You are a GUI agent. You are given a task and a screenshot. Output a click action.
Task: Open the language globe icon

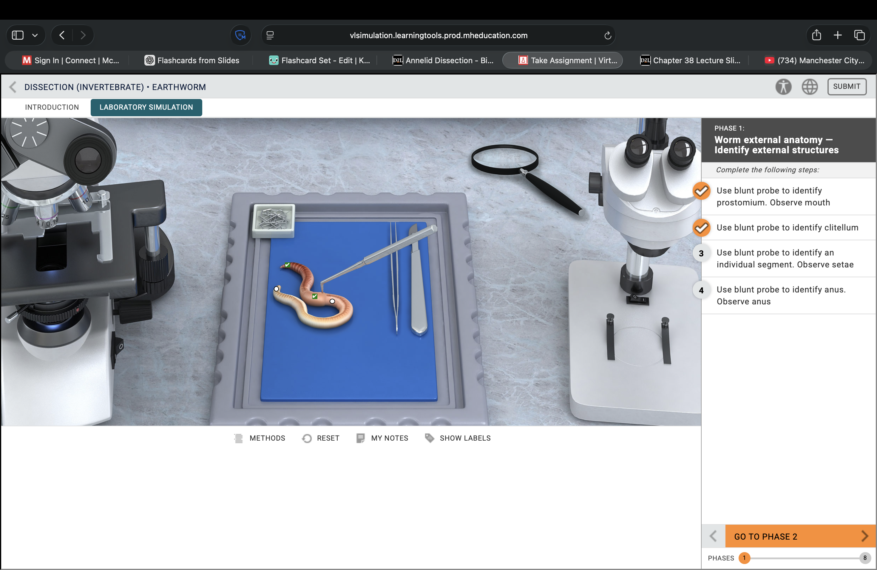810,87
